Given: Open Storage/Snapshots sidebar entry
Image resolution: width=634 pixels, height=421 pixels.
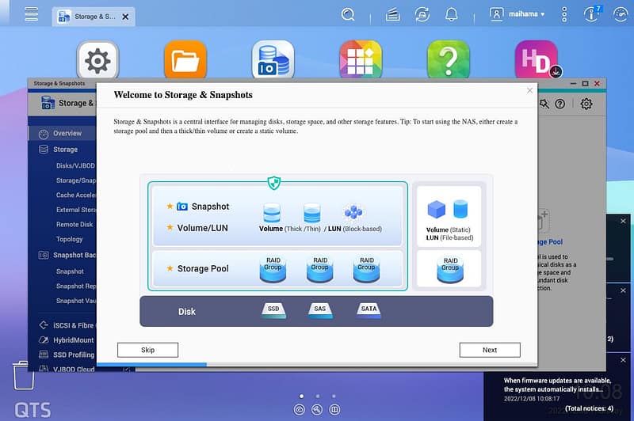Looking at the screenshot, I should point(76,180).
